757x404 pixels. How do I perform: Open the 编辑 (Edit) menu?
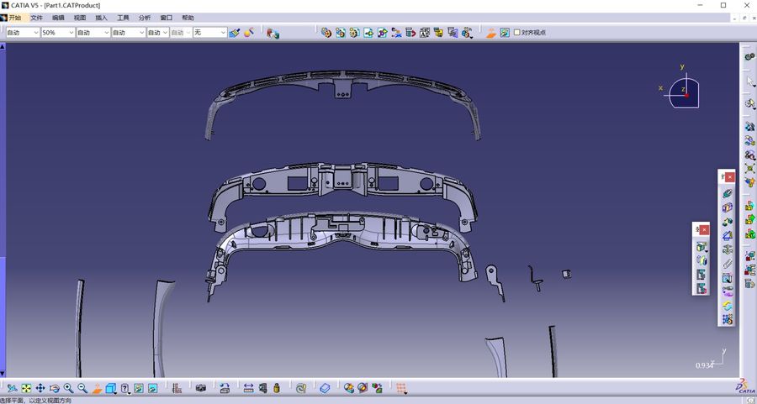click(x=58, y=18)
